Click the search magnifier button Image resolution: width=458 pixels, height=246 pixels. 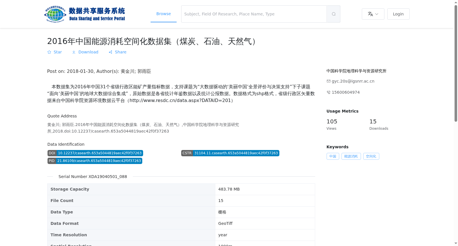click(x=333, y=14)
